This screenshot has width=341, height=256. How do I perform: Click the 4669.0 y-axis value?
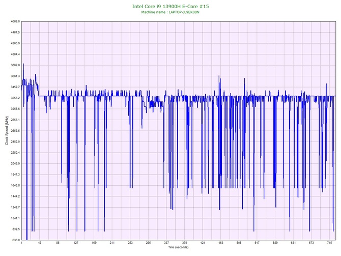(15, 21)
